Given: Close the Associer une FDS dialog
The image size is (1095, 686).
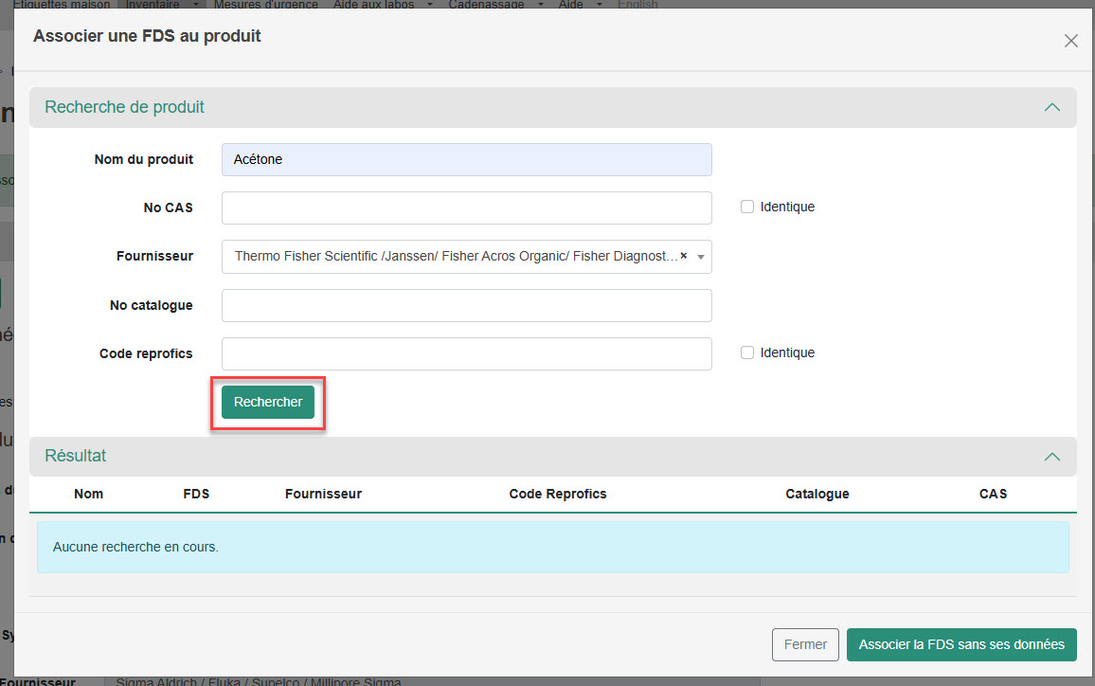Looking at the screenshot, I should pos(1070,41).
